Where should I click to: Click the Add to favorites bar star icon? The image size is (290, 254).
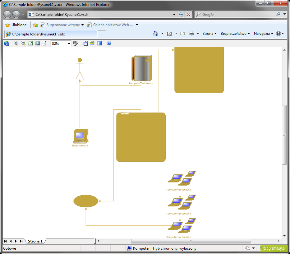[x=35, y=25]
